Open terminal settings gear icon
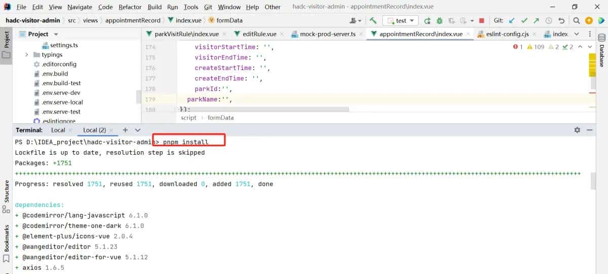 tap(577, 130)
